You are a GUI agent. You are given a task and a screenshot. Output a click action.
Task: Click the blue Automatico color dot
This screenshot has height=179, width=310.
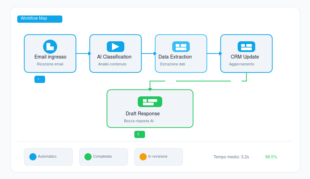[33, 157]
